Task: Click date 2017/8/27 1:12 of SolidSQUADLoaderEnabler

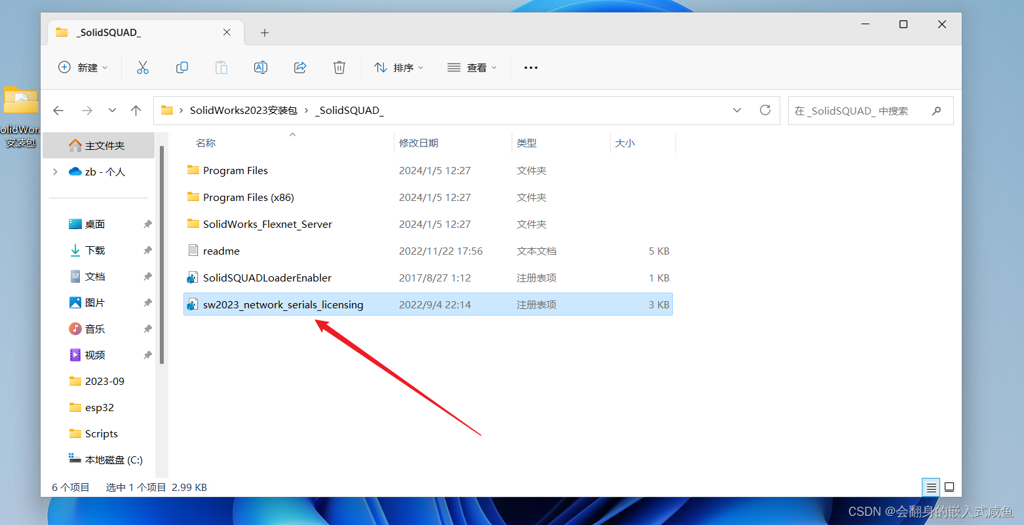Action: tap(435, 278)
